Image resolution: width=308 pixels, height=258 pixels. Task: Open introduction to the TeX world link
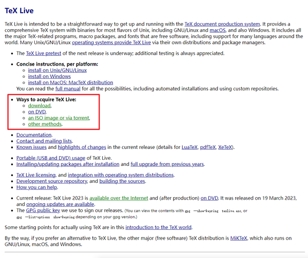(158, 227)
